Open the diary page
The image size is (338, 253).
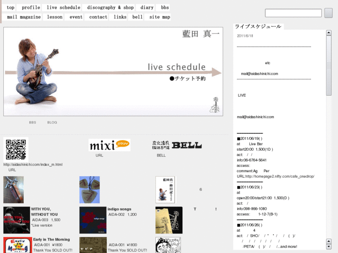pos(147,7)
